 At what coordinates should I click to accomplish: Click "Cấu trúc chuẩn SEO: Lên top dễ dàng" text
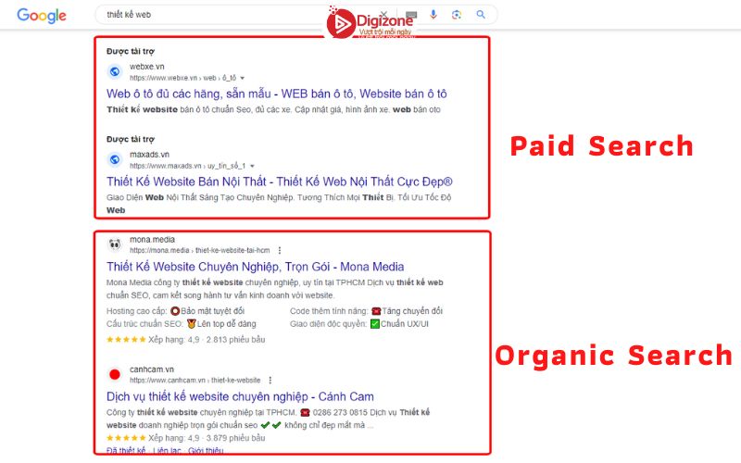(181, 323)
